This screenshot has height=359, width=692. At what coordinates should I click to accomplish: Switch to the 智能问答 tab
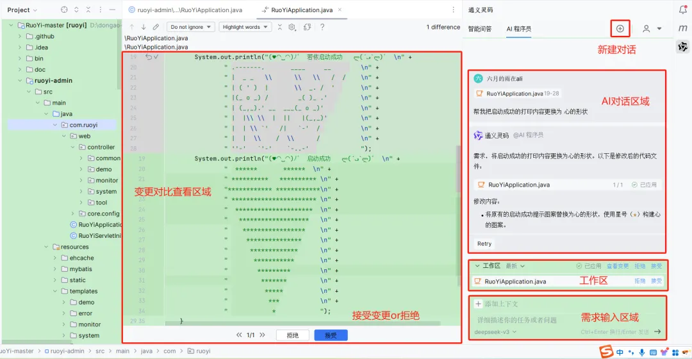pyautogui.click(x=480, y=29)
